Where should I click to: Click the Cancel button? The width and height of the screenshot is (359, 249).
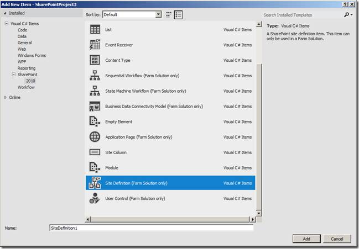[337, 239]
